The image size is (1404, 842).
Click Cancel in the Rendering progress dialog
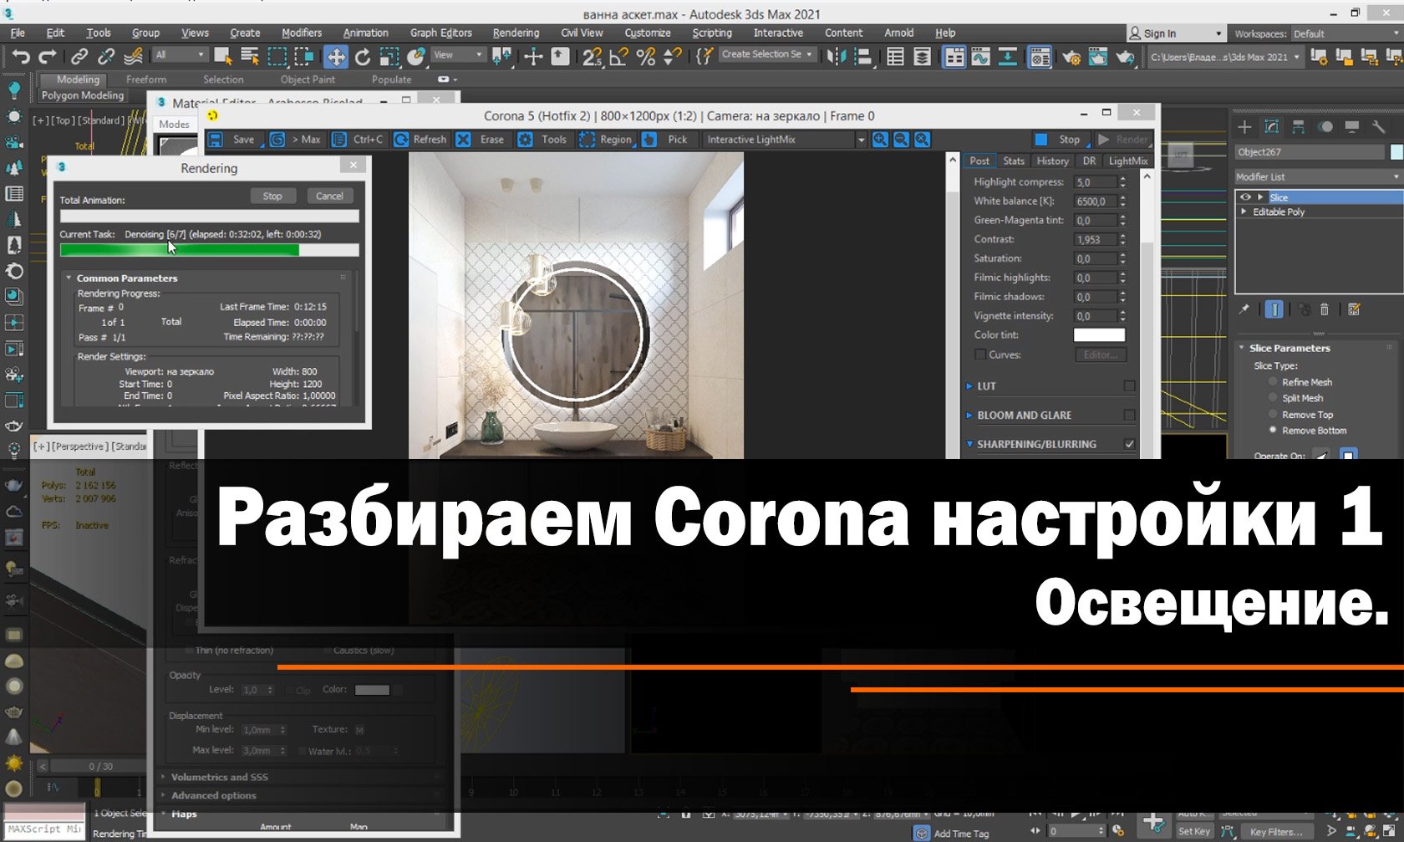[x=330, y=195]
